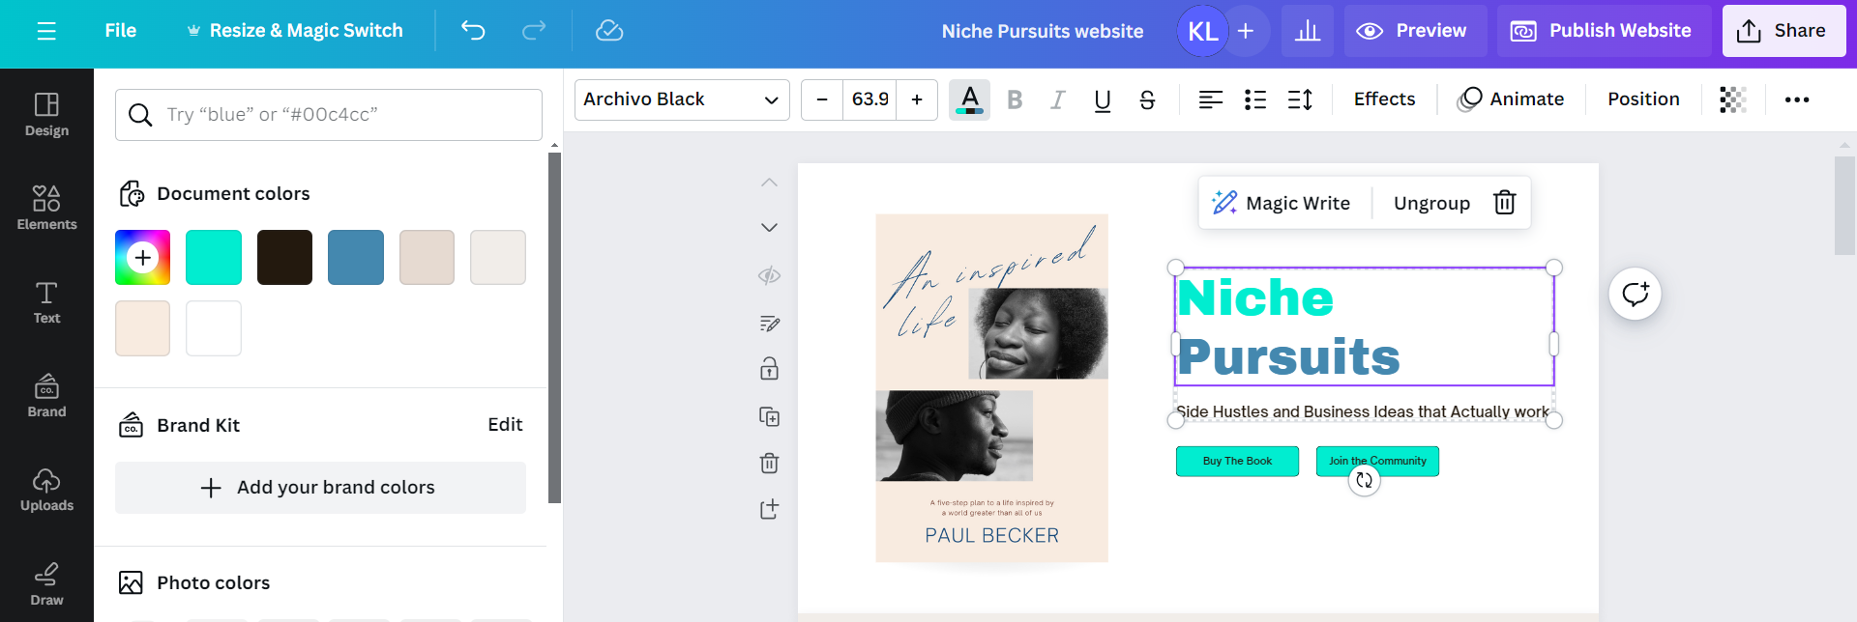Click Edit next to Brand Kit
The image size is (1857, 622).
point(505,425)
